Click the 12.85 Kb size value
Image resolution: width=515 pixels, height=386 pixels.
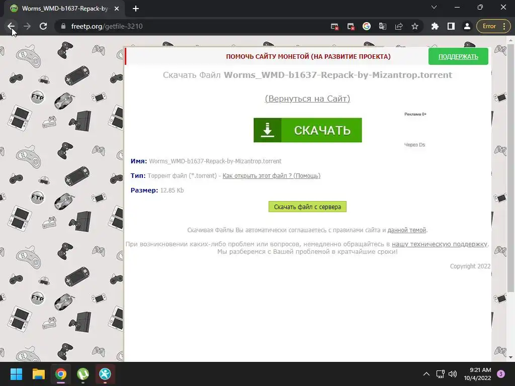tap(172, 190)
